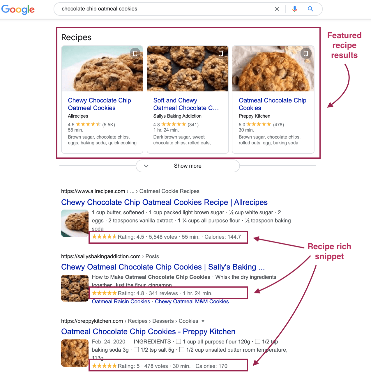
Task: Open dropdown arrow next to preppykitchen.com breadcrumb
Action: [203, 321]
